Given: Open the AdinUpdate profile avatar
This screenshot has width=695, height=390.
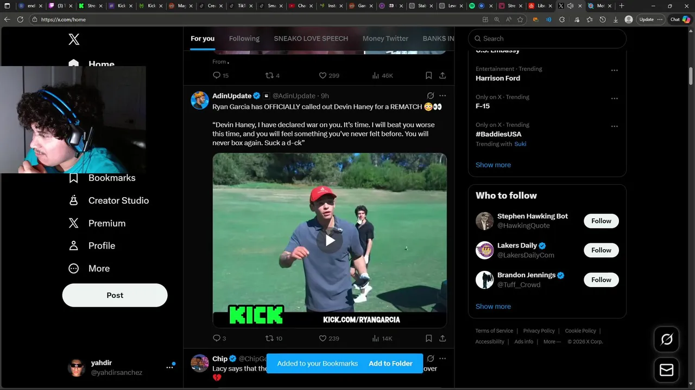Looking at the screenshot, I should click(x=200, y=100).
